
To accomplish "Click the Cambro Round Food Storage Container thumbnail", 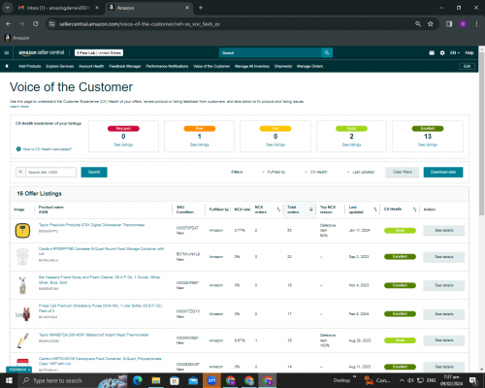I will (22, 257).
